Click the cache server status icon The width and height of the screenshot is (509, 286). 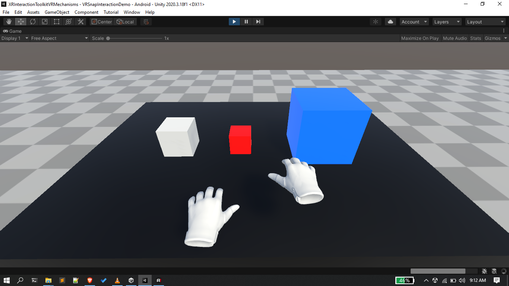[494, 271]
